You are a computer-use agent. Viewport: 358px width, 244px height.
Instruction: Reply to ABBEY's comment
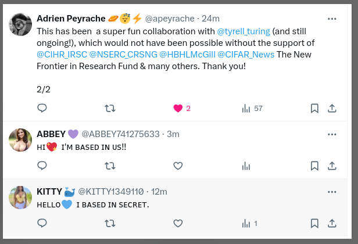pos(42,166)
